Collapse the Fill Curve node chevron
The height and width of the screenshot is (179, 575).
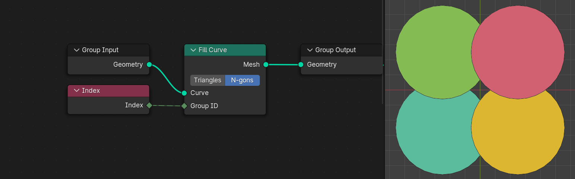[x=193, y=50]
